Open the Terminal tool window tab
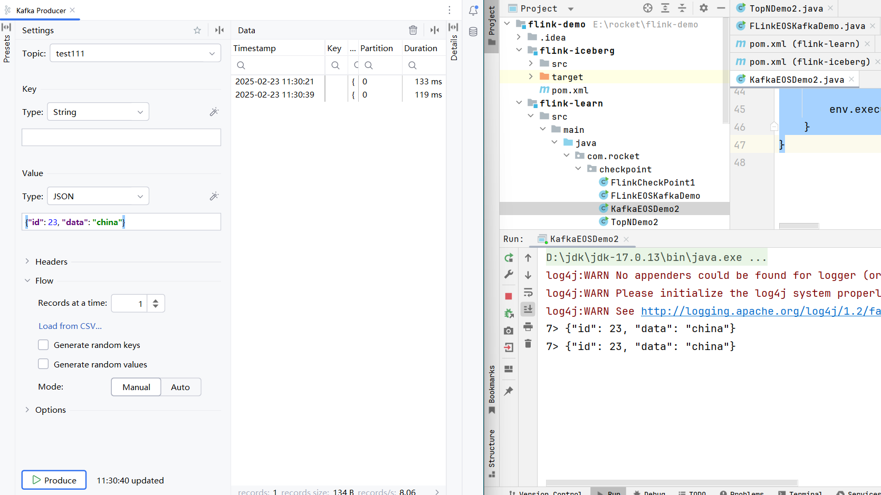 800,492
